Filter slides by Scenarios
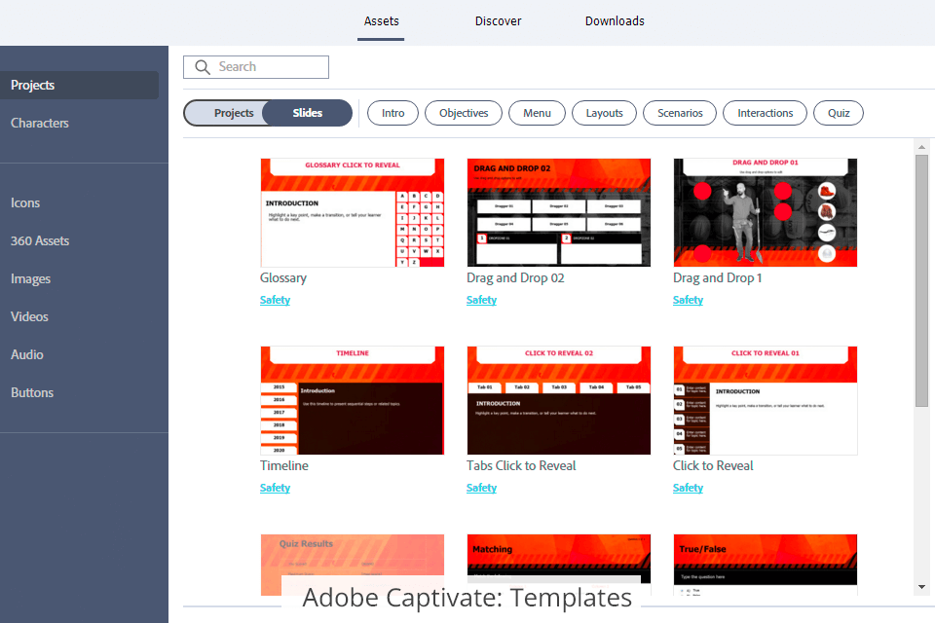Screen dimensions: 935x623 click(680, 113)
